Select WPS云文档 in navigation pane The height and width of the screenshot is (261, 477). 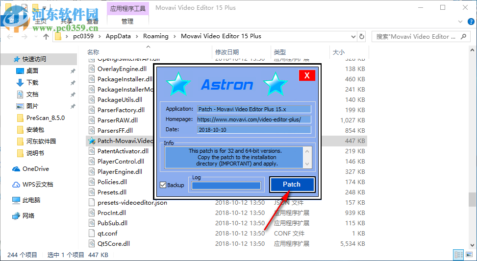coord(37,185)
